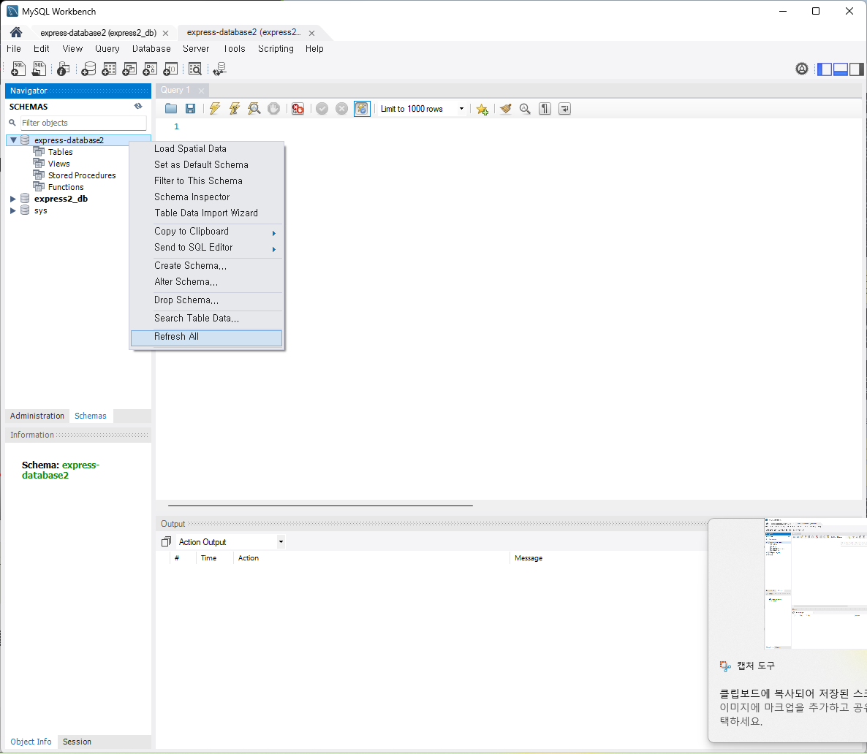The image size is (867, 754).
Task: Save the script with the floppy icon
Action: [190, 108]
